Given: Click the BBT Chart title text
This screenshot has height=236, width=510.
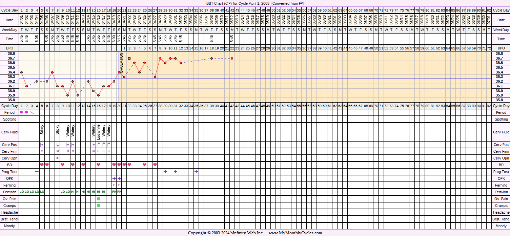Looking at the screenshot, I should click(x=255, y=3).
